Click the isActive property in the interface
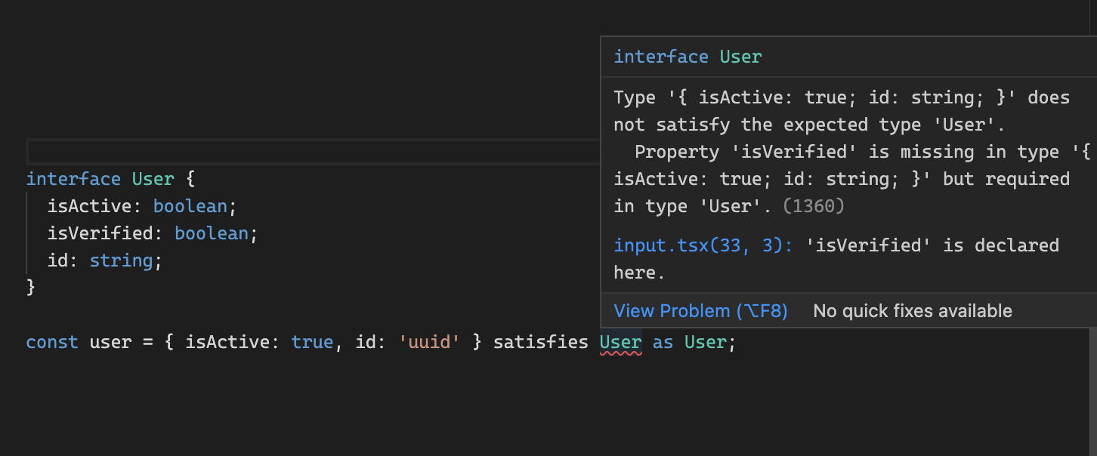Image resolution: width=1097 pixels, height=456 pixels. coord(89,206)
